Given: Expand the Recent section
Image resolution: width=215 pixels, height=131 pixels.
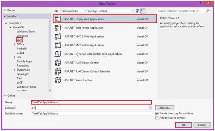Looking at the screenshot, I should (5, 10).
